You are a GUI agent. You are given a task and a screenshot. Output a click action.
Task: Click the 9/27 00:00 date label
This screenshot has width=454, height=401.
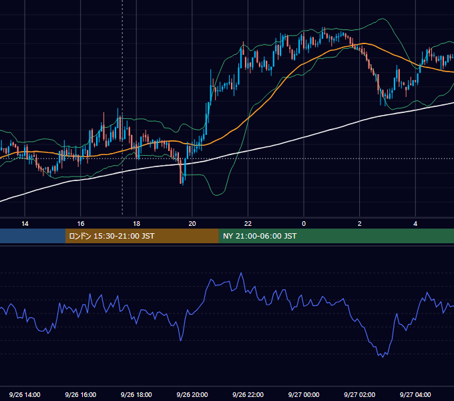coord(304,394)
